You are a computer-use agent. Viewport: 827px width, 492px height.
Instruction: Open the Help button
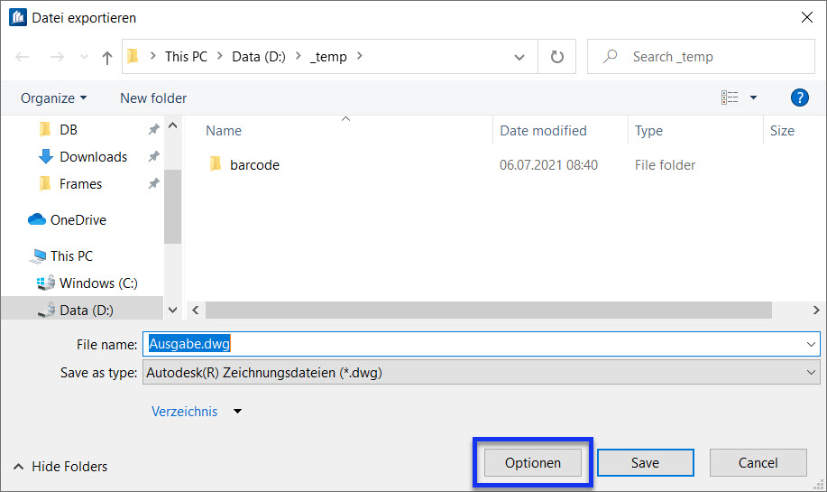tap(800, 97)
